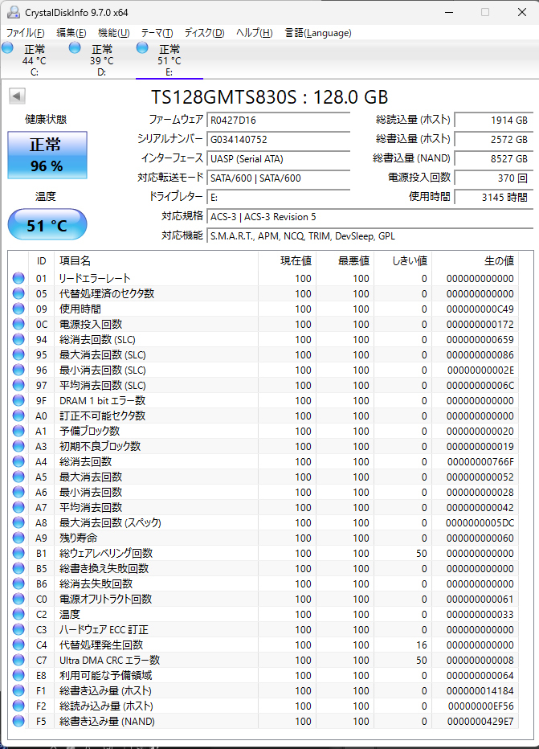
Task: Click the status orb of row A8 最大消去回数 (スペック)
Action: (18, 522)
